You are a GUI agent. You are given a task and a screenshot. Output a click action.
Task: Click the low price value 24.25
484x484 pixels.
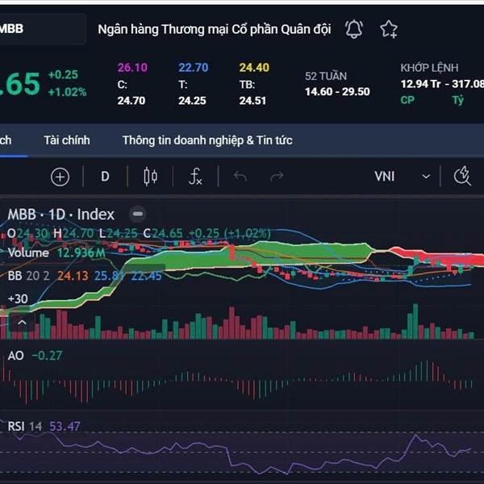click(192, 101)
